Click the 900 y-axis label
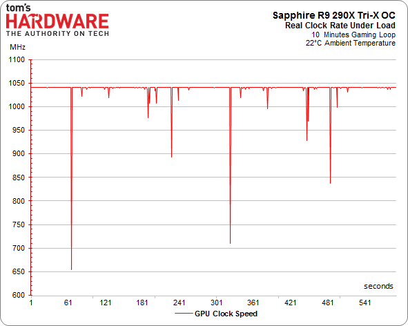This screenshot has height=326, width=408. 19,153
